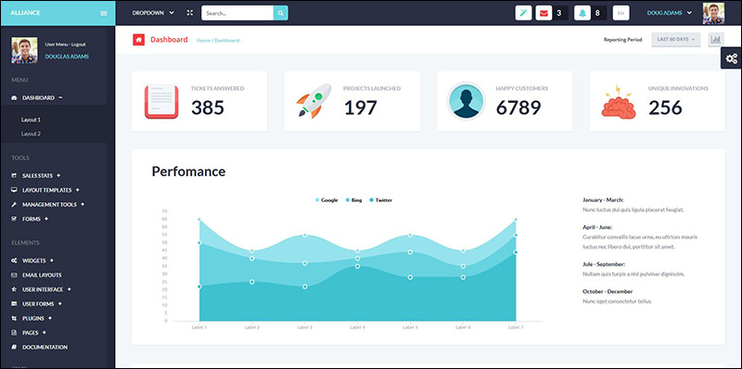Viewport: 742px width, 369px height.
Task: Toggle Twitter series in chart legend
Action: (x=381, y=200)
